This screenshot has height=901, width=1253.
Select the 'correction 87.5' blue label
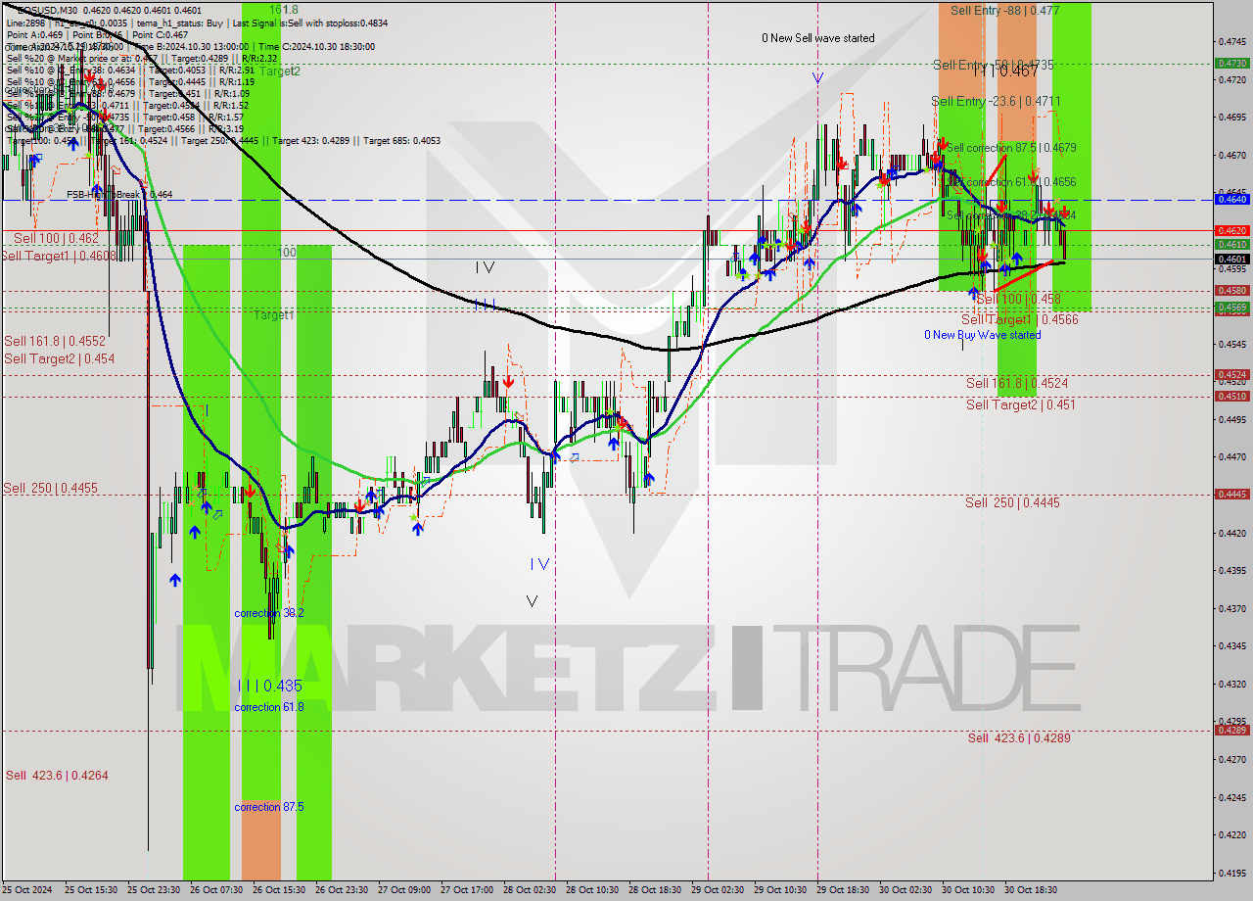point(269,807)
